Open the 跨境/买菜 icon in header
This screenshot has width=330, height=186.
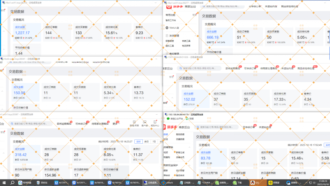point(134,123)
